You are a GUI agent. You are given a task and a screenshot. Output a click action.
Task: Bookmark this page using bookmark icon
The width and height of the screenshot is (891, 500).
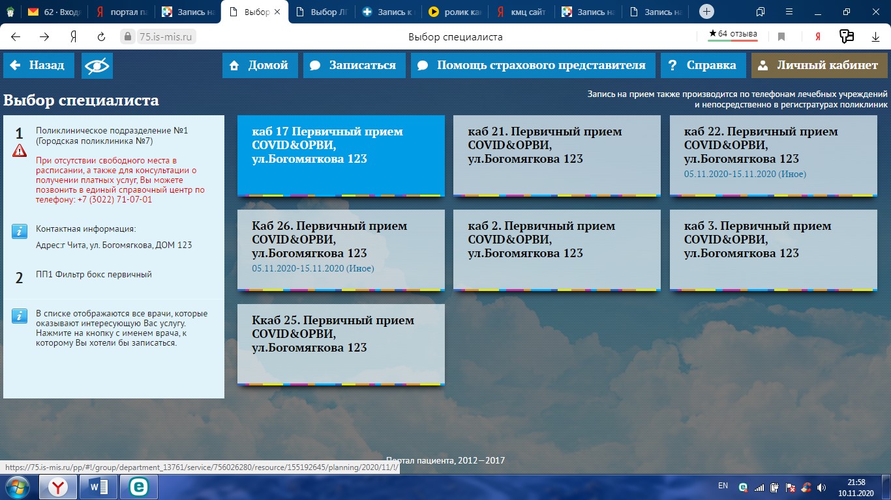pos(781,37)
